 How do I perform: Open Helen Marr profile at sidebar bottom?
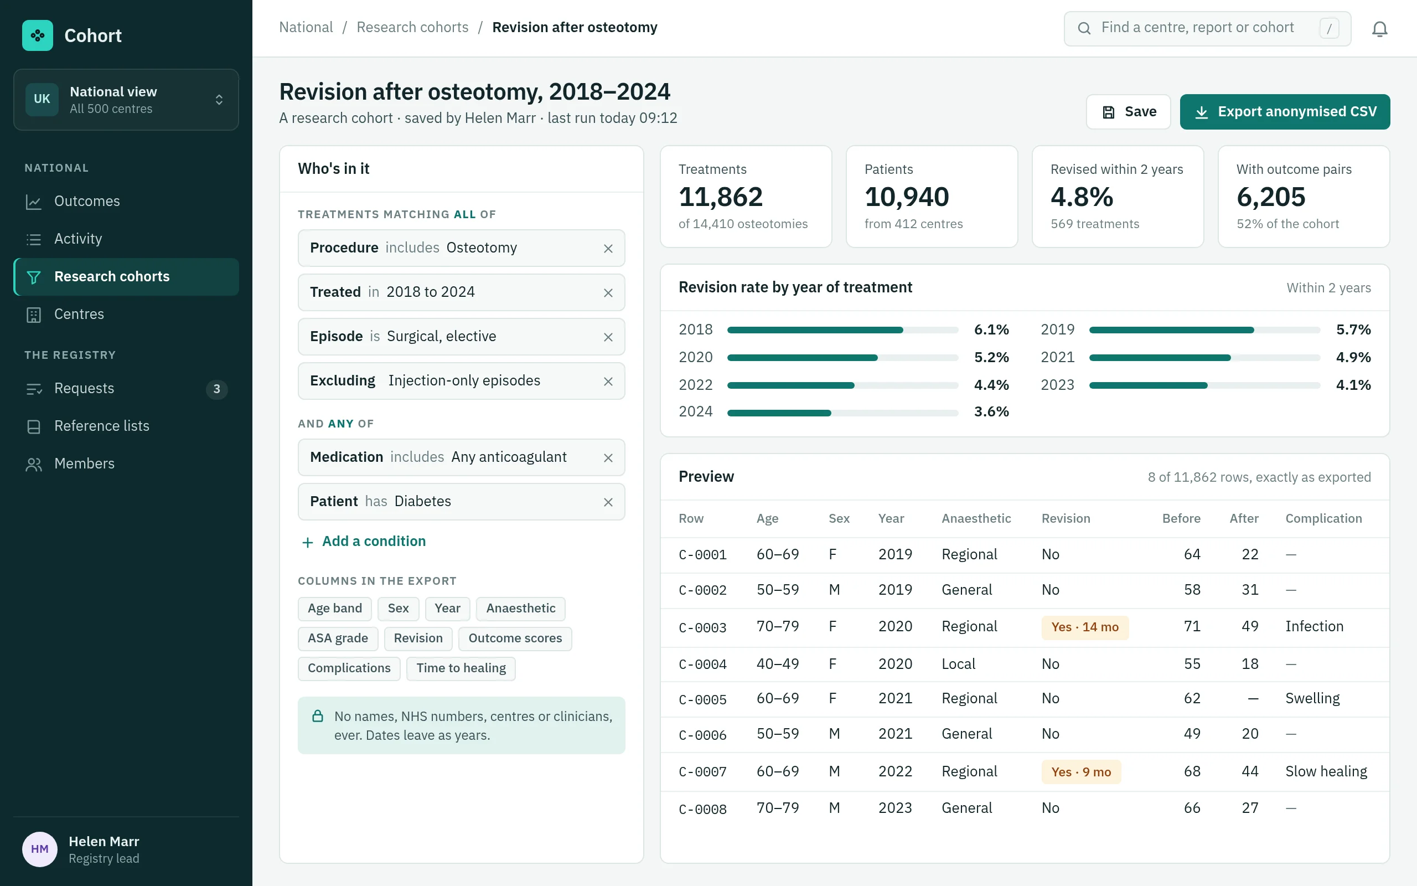point(126,849)
